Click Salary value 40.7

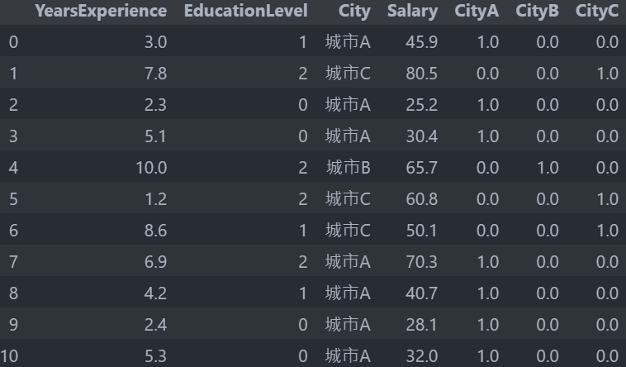422,293
